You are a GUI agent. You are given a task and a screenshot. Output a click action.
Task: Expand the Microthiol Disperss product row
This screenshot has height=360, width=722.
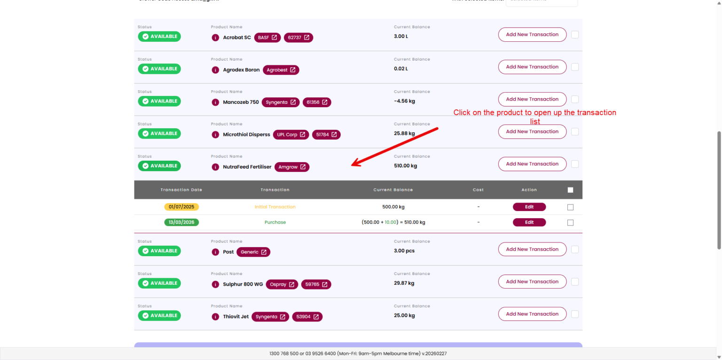click(246, 135)
